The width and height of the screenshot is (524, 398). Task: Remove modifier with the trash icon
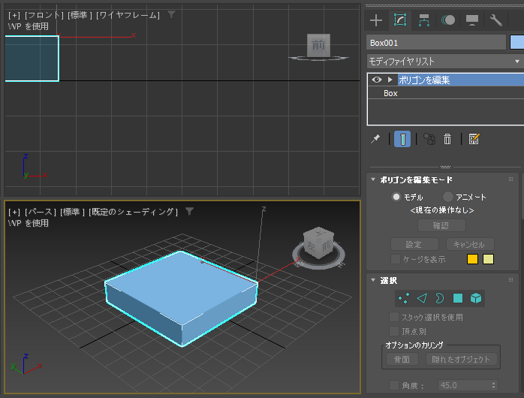tap(447, 139)
